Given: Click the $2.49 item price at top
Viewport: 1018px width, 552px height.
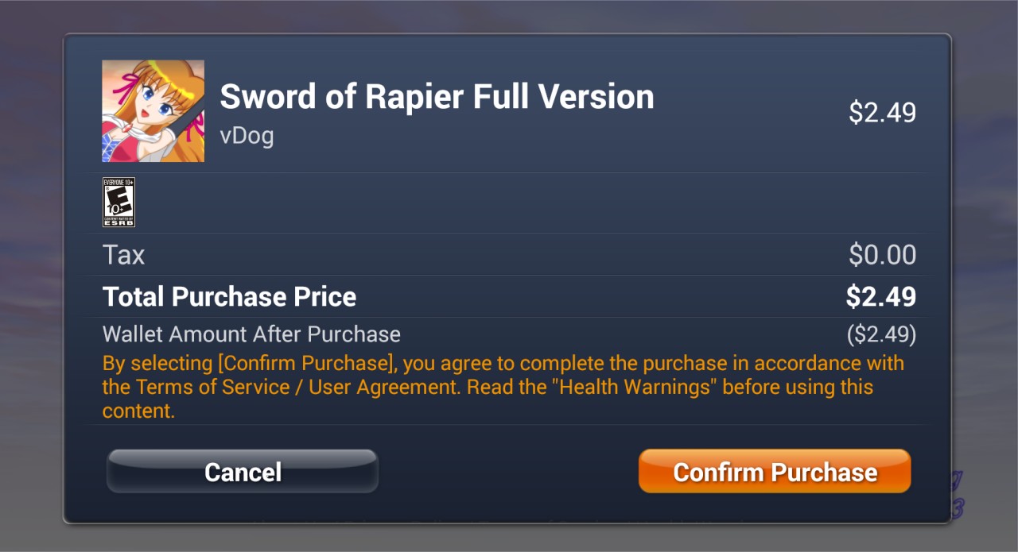Looking at the screenshot, I should coord(882,113).
